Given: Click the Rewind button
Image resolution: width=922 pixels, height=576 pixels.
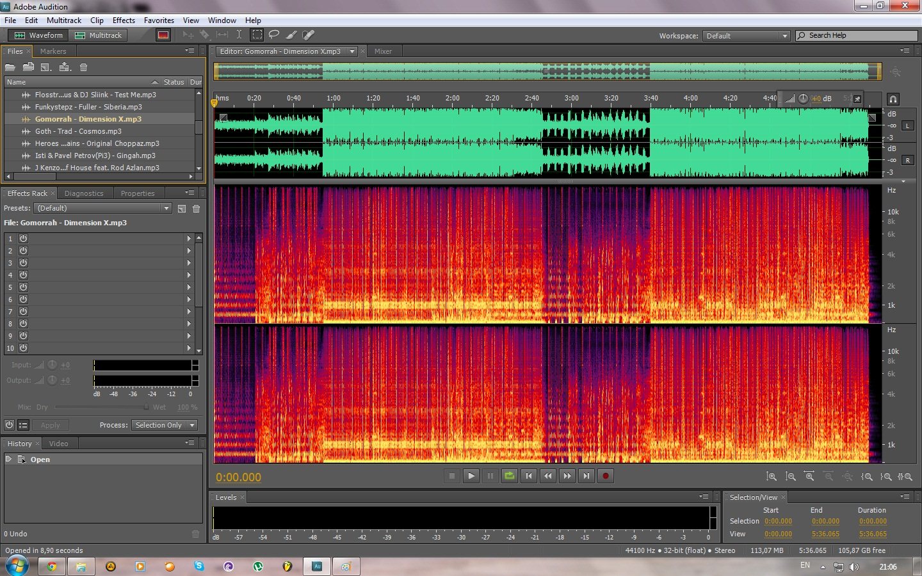Looking at the screenshot, I should coord(548,476).
